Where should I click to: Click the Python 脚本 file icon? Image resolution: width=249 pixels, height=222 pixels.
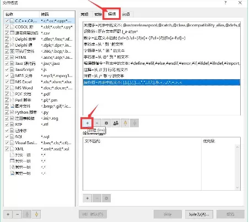(x=12, y=112)
